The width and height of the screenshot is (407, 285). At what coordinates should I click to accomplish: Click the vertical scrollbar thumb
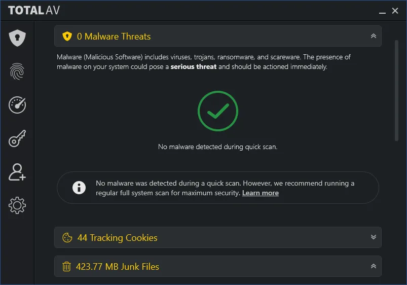pyautogui.click(x=396, y=90)
